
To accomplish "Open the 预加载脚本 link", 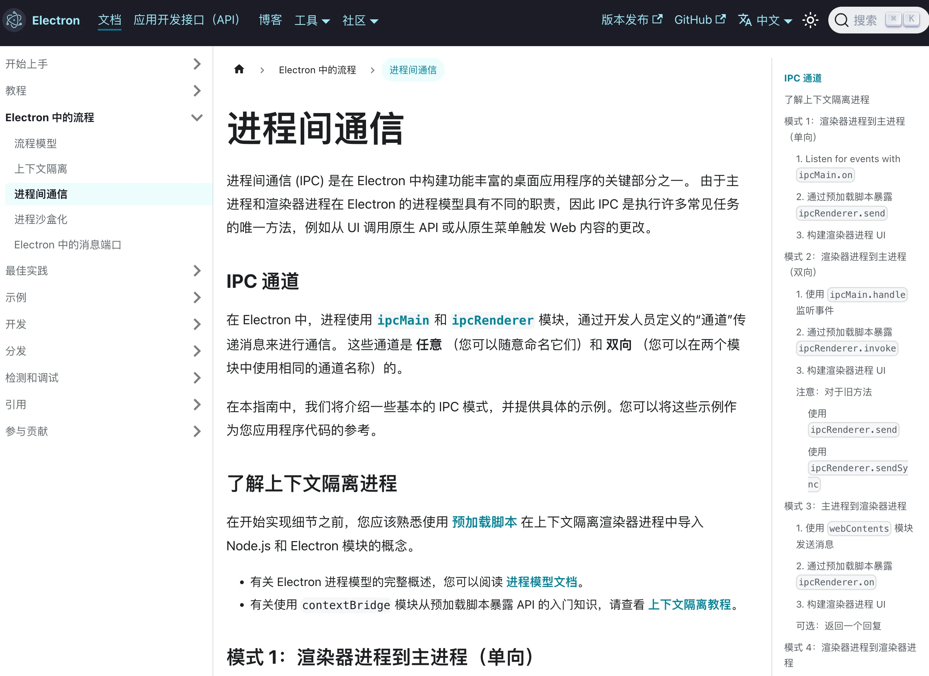I will [x=484, y=522].
